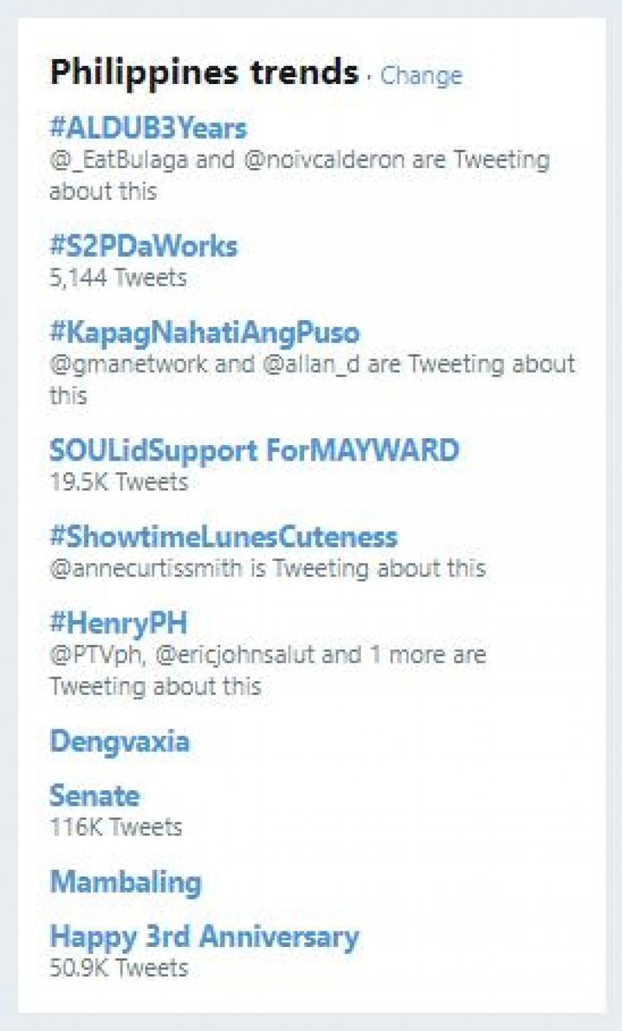The height and width of the screenshot is (1031, 622).
Task: Open the Happy 3rd Anniversary trend
Action: (204, 936)
